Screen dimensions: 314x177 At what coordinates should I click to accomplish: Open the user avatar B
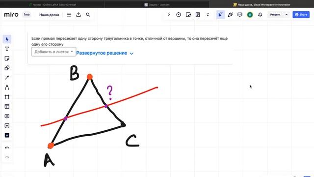tap(250, 15)
